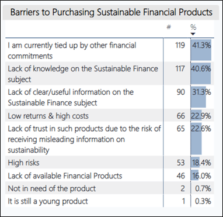This screenshot has height=217, width=223.
Task: Select 'It is still a young product' row
Action: tap(110, 201)
